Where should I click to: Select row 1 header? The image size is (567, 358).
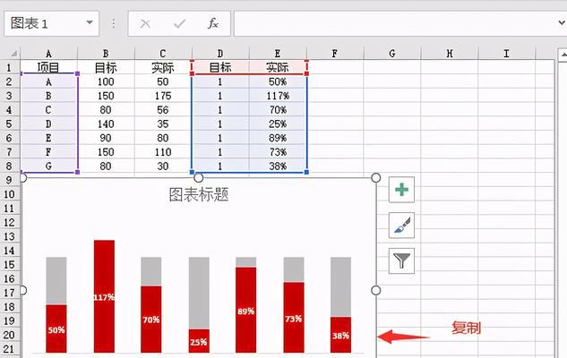[9, 67]
